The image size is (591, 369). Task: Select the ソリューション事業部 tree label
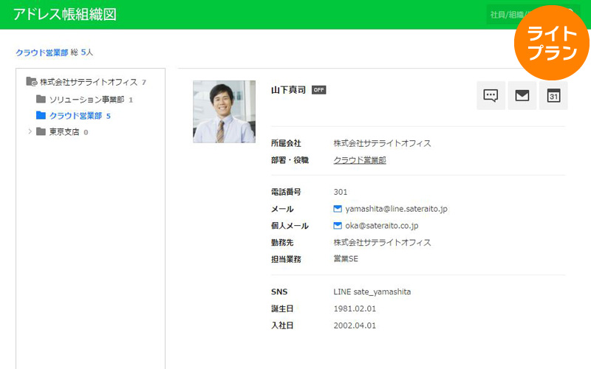pos(86,99)
